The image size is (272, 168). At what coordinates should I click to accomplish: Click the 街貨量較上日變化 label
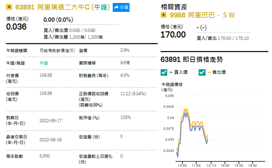pyautogui.click(x=96, y=159)
